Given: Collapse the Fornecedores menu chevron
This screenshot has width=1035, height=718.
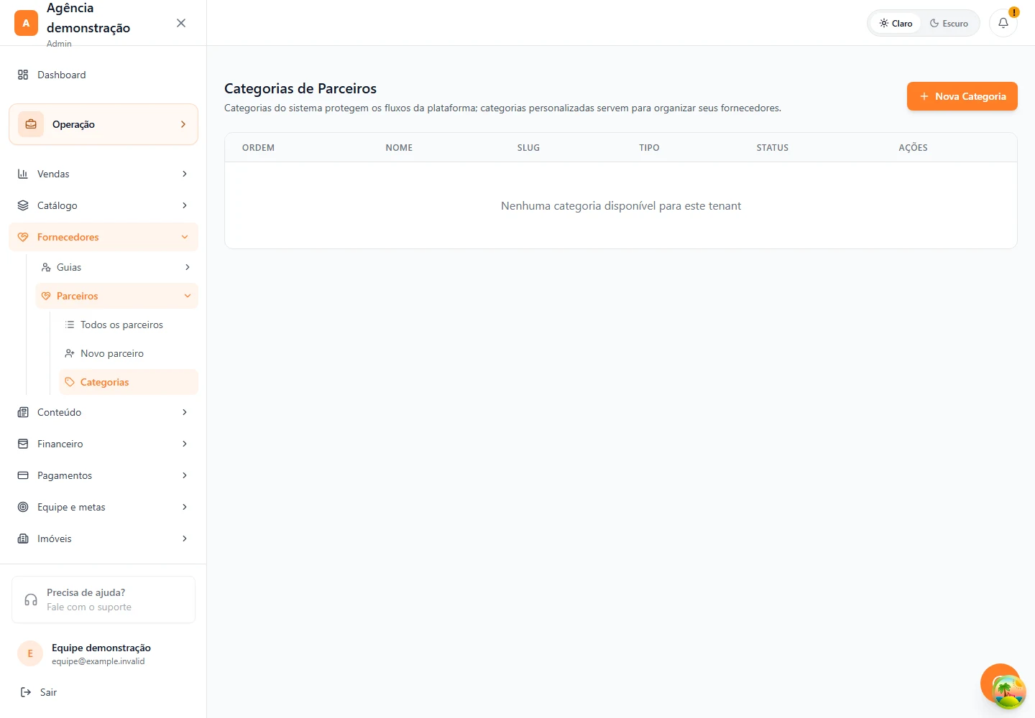Looking at the screenshot, I should (185, 237).
